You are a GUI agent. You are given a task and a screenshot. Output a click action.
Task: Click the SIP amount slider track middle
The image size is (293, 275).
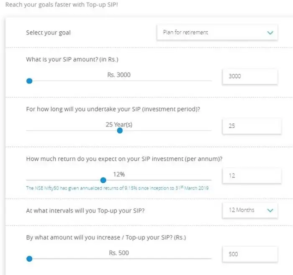[x=119, y=81]
